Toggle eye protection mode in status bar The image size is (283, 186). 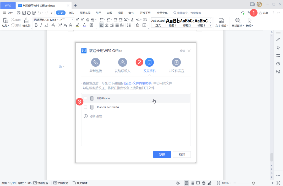pos(178,183)
